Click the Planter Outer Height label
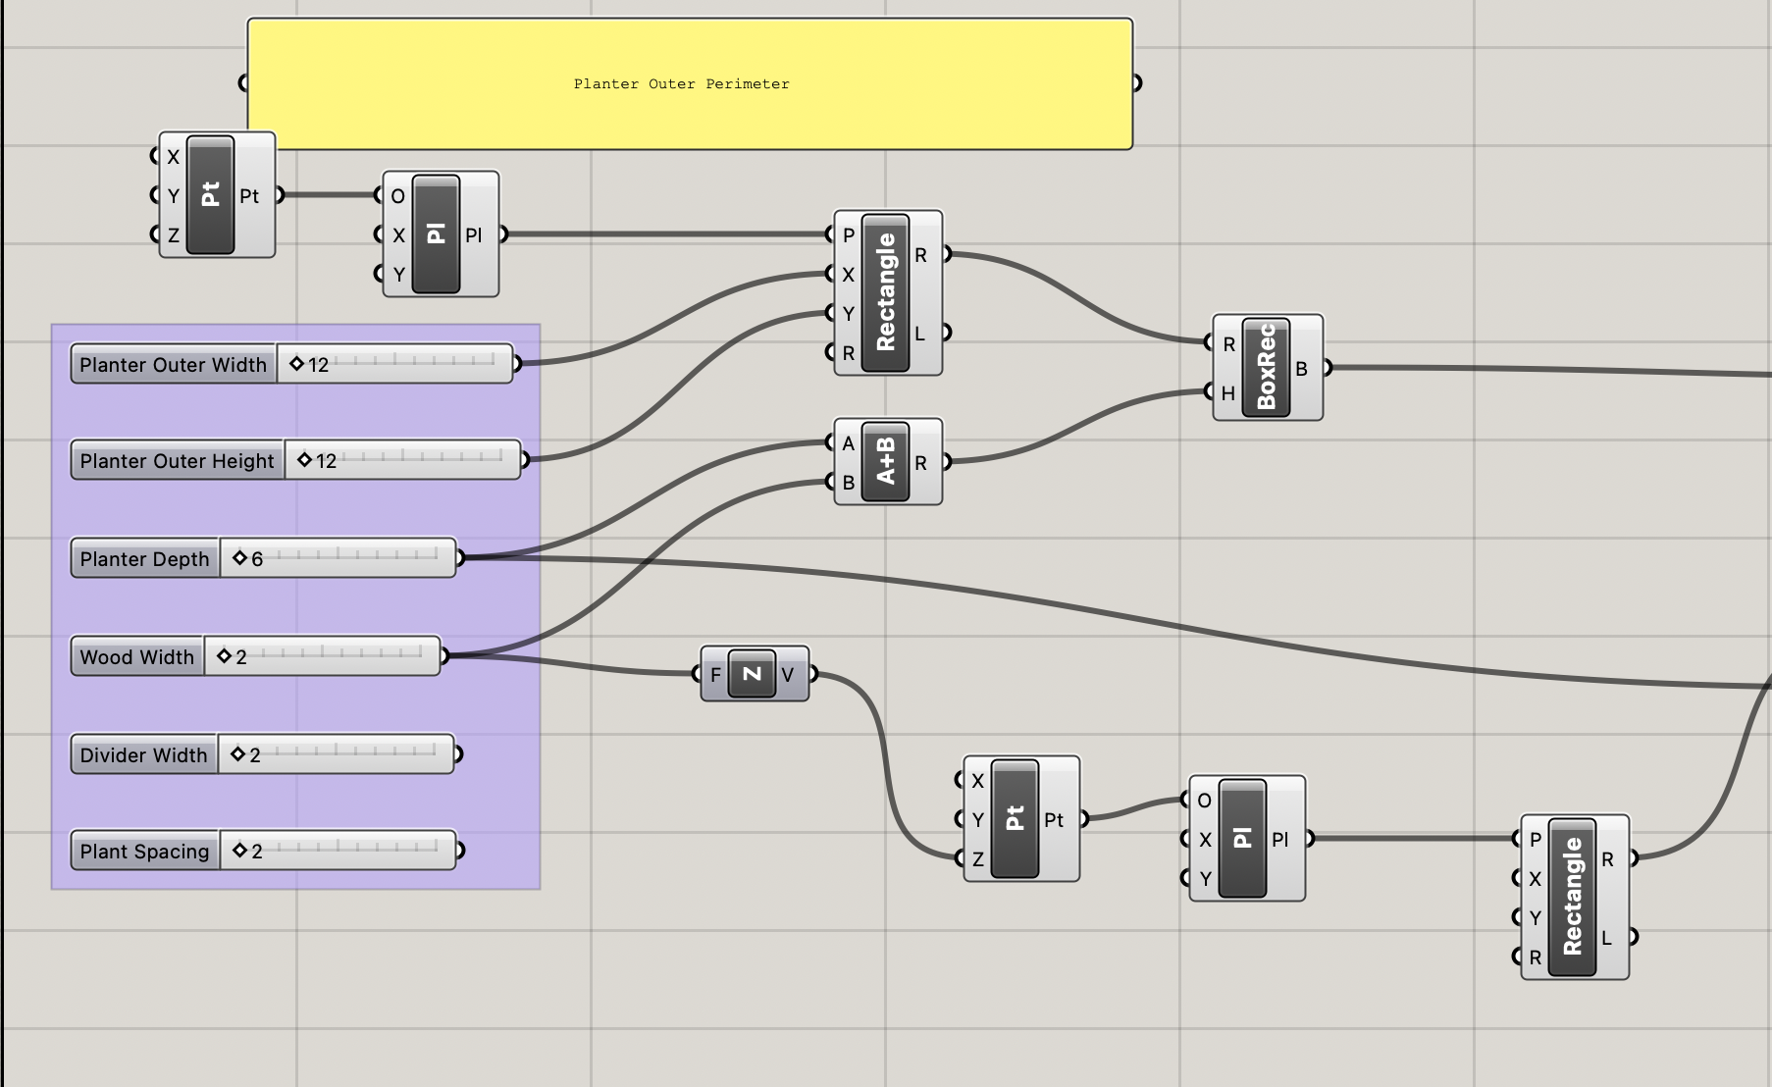The width and height of the screenshot is (1772, 1087). click(178, 460)
